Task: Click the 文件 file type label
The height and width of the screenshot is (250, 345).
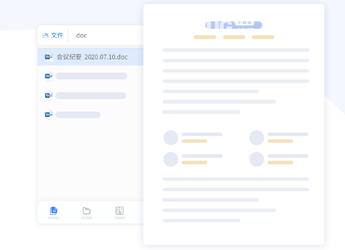Action: 57,35
